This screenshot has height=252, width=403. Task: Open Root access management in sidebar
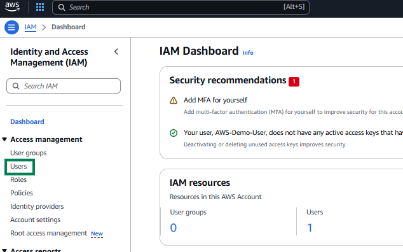click(x=48, y=233)
